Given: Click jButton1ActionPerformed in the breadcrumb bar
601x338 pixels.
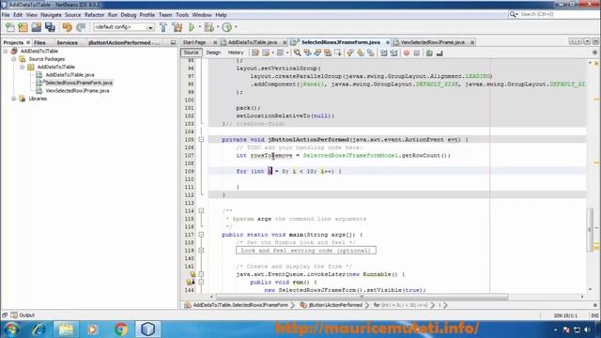Looking at the screenshot, I should 335,305.
